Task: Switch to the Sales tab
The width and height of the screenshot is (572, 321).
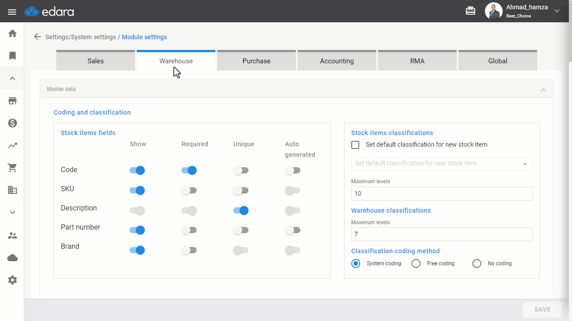Action: (96, 61)
